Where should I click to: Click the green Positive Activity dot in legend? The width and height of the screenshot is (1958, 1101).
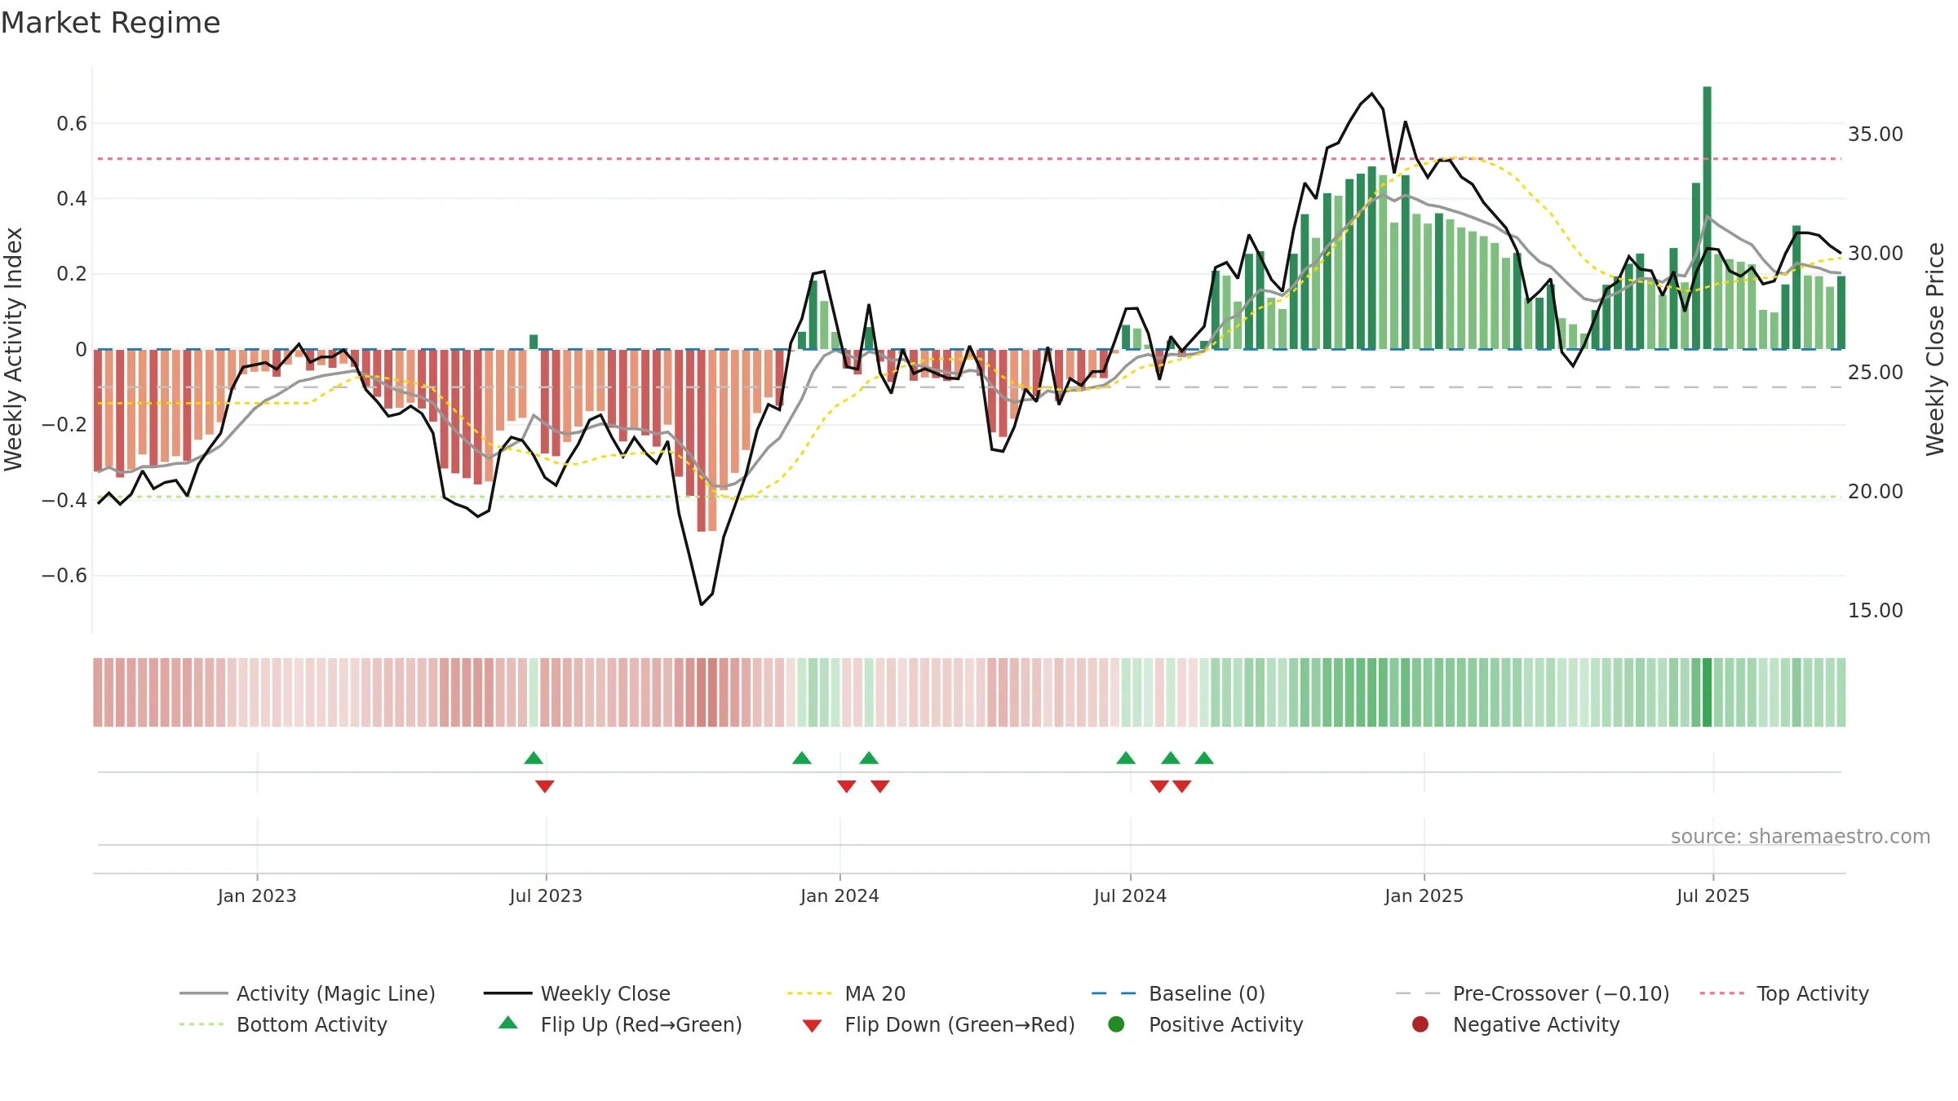point(1117,1024)
